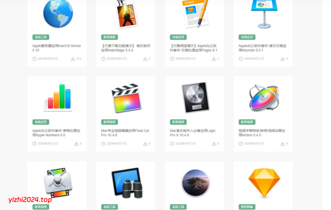The image size is (331, 210).
Task: Click download icon on Final Cut Pro card
Action: 145,144
